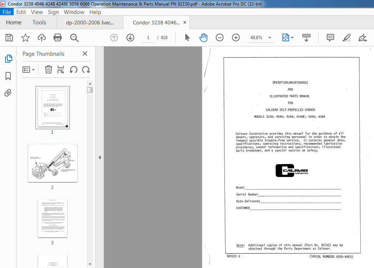Viewport: 374px width, 268px height.
Task: Open the File menu
Action: click(x=7, y=12)
